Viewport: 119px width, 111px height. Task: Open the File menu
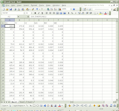point(7,5)
